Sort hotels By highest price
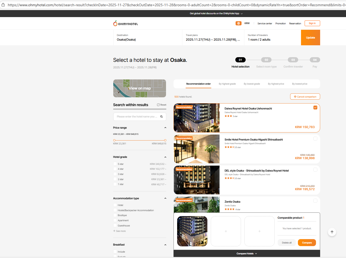This screenshot has width=346, height=258. pos(276,84)
